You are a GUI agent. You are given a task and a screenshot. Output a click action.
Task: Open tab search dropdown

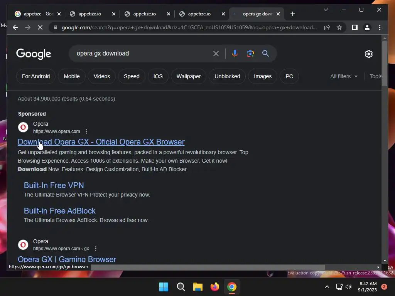326,10
